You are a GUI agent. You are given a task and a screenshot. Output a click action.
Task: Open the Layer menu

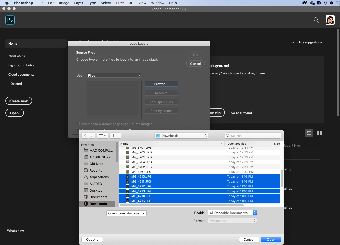(x=78, y=3)
